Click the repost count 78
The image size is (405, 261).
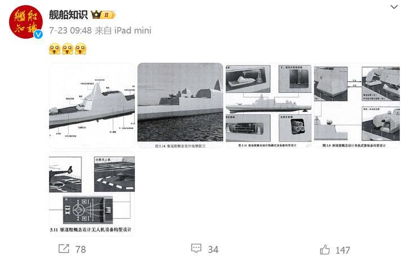coord(80,249)
